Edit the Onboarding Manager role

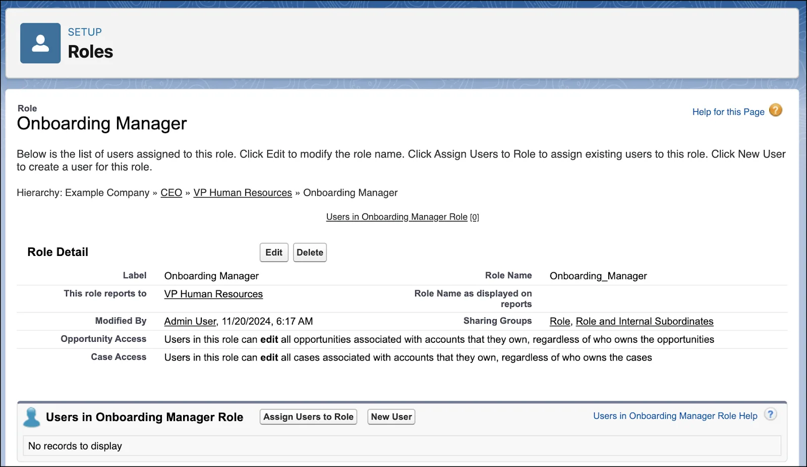tap(274, 252)
